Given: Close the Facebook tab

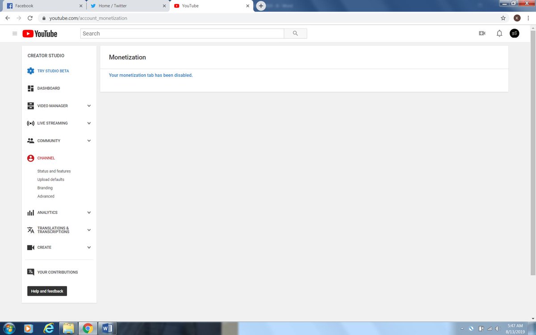Looking at the screenshot, I should (x=81, y=6).
